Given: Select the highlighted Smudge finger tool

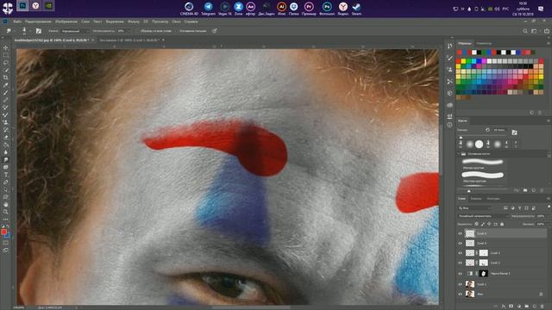Looking at the screenshot, I should [x=5, y=159].
